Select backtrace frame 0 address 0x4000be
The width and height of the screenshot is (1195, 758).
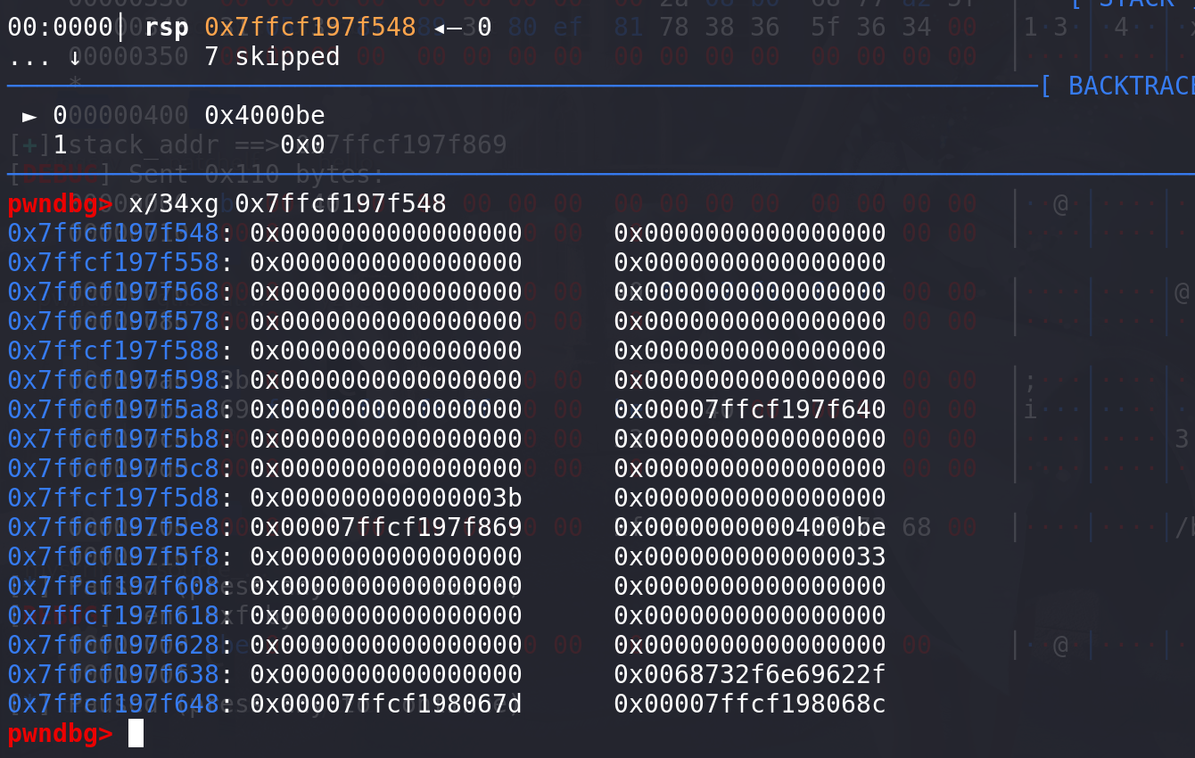(265, 116)
